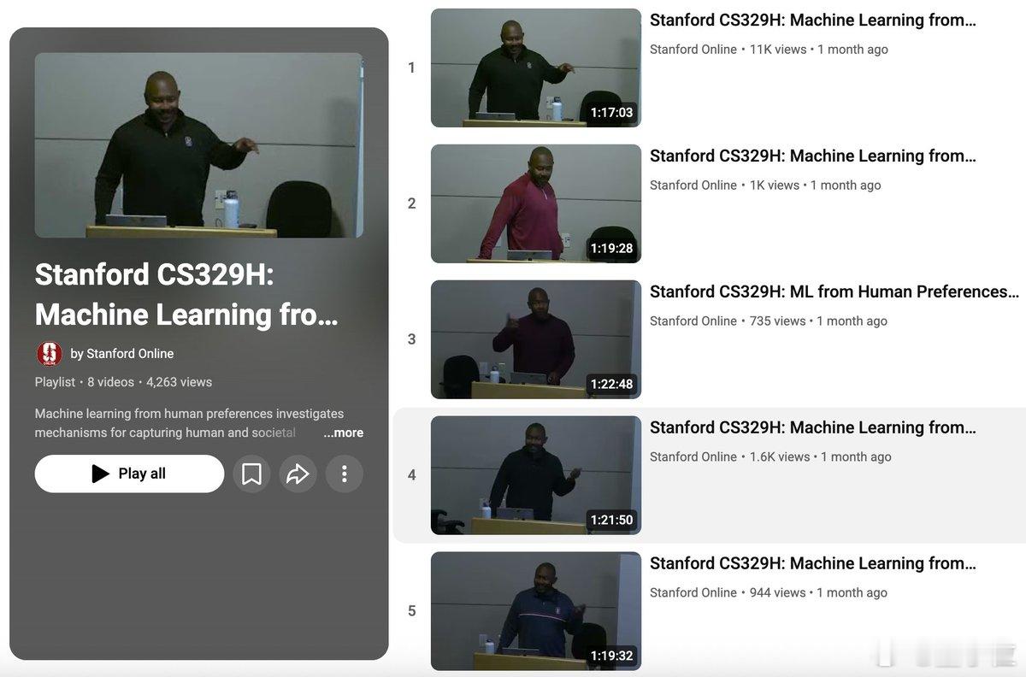Click index number 3 in the playlist
This screenshot has width=1026, height=677.
tap(411, 339)
